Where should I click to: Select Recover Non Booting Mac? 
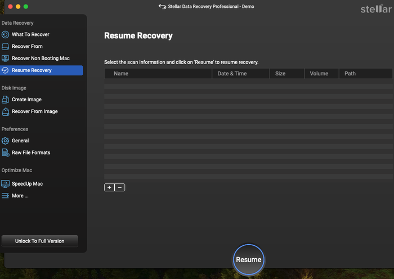point(42,58)
